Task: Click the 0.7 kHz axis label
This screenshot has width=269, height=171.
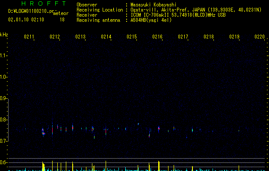Action: pos(3,141)
